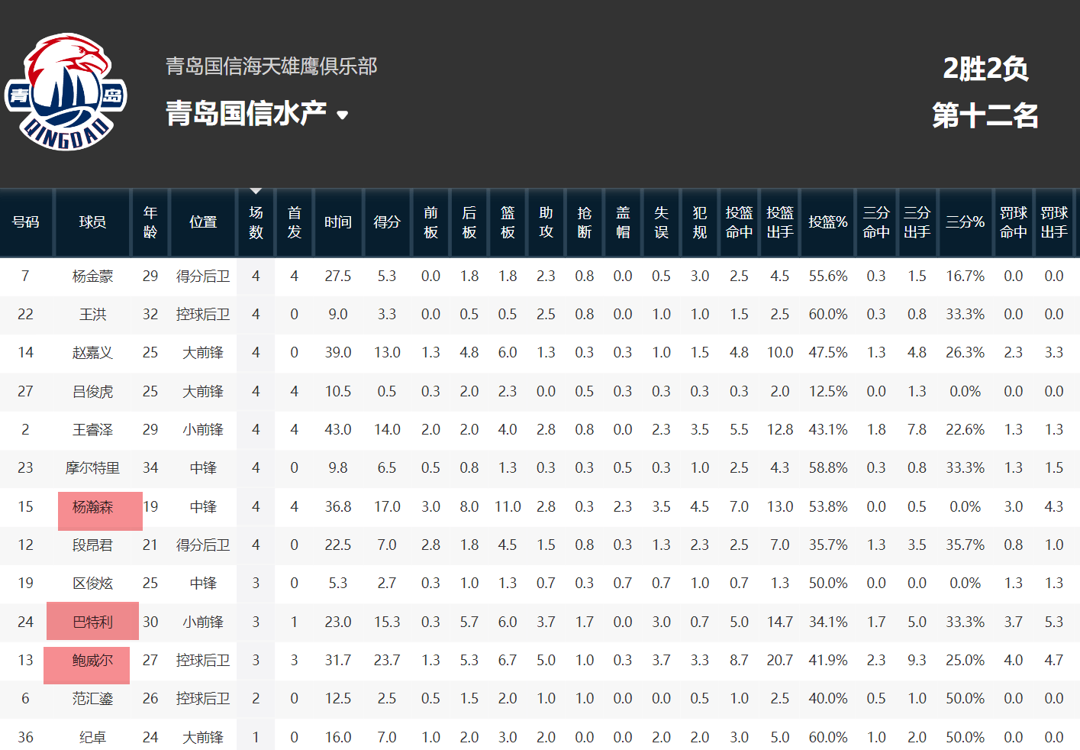Screen dimensions: 1080x750
Task: Sort by 位置 column header
Action: click(x=203, y=222)
